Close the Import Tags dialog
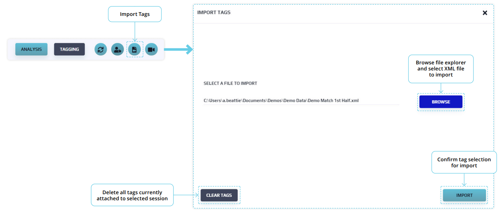This screenshot has height=215, width=502. pos(485,12)
